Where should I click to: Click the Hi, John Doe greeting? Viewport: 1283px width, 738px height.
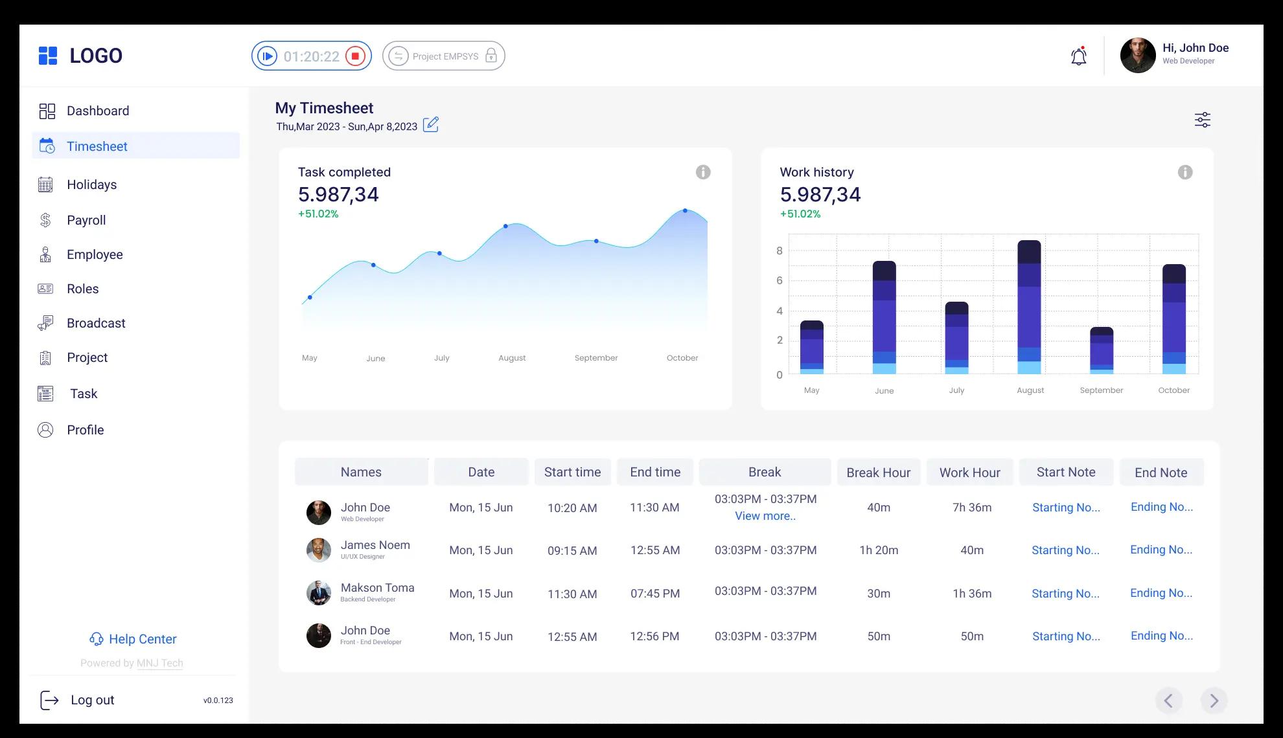pyautogui.click(x=1196, y=48)
